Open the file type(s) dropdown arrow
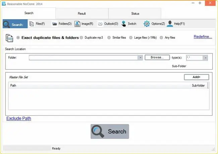Viewport: 218px width, 154px height. (x=205, y=58)
